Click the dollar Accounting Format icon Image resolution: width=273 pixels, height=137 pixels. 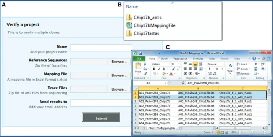(210, 69)
